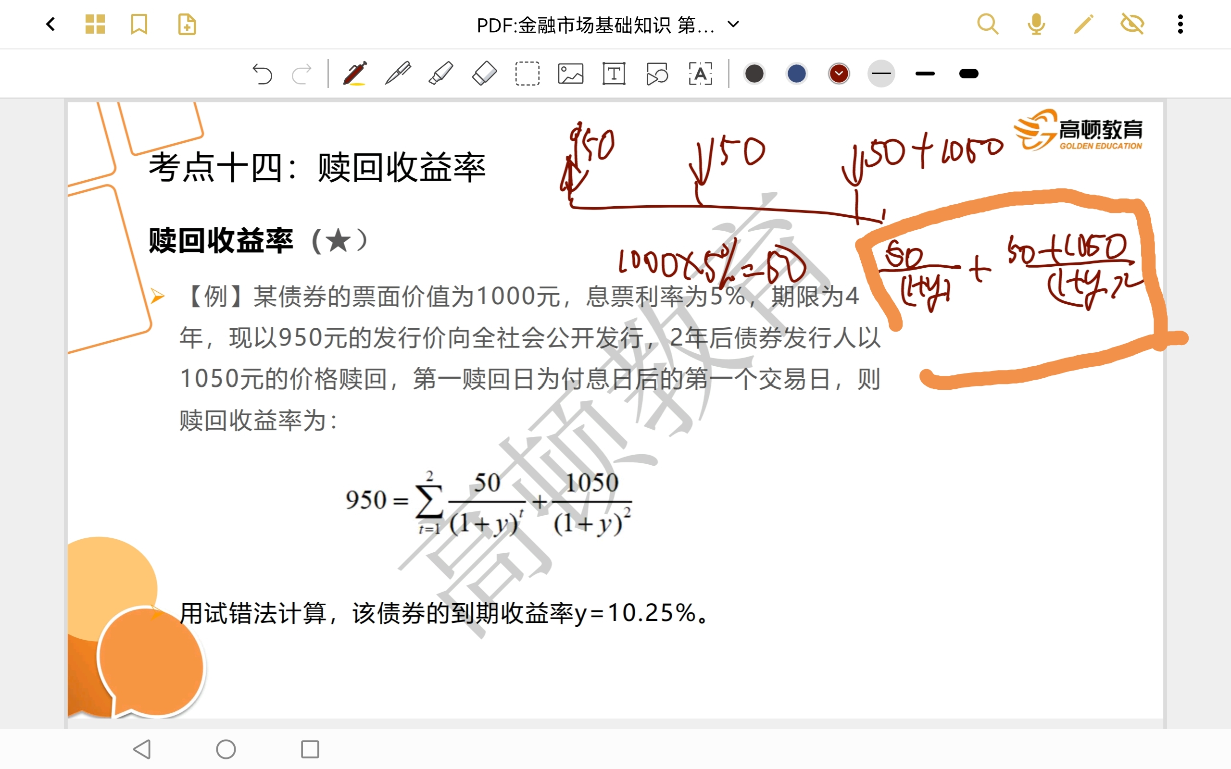The width and height of the screenshot is (1231, 769).
Task: Toggle annotation visibility with the crossed-eye icon
Action: coord(1132,24)
